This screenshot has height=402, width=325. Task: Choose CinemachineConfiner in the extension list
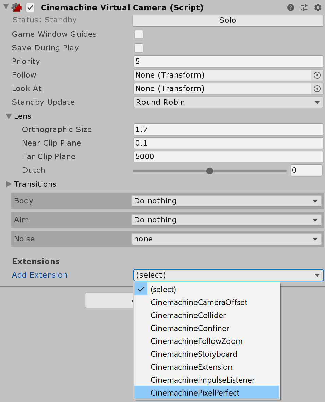pos(190,328)
